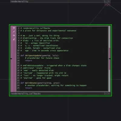Click output connector on callbacks DAT right edge
The image size is (121, 121).
click(x=110, y=59)
